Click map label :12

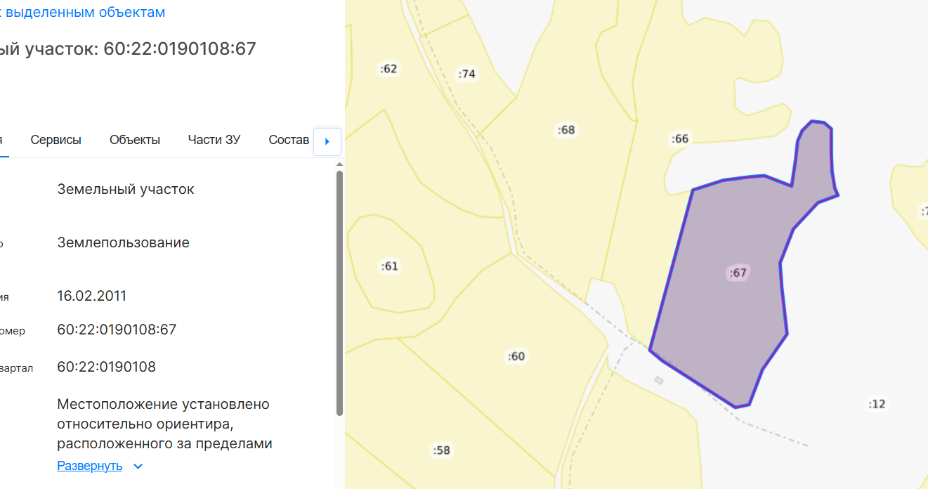click(877, 404)
